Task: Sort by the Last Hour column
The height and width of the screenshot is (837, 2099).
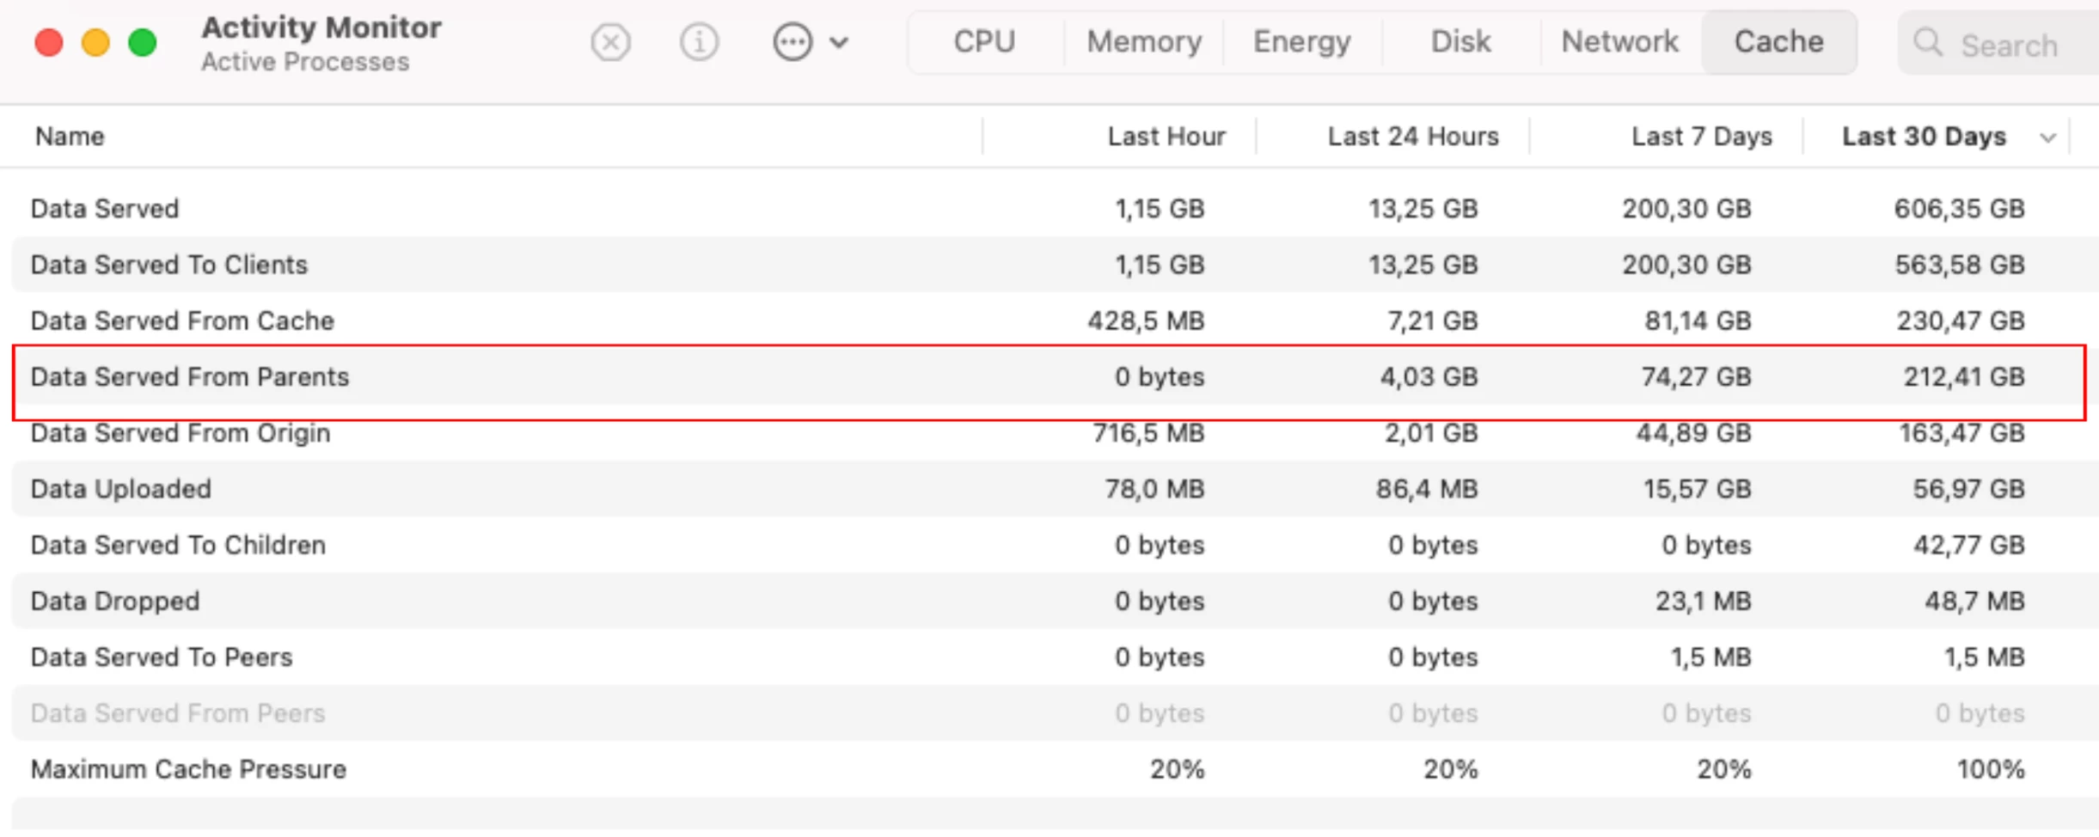Action: (1166, 137)
